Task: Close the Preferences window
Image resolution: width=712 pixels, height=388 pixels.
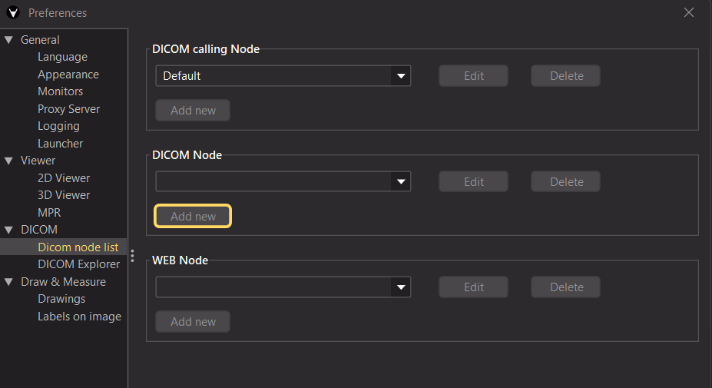Action: pyautogui.click(x=688, y=13)
